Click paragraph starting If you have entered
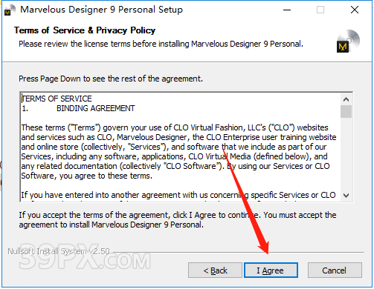This screenshot has width=374, height=289. point(178,196)
